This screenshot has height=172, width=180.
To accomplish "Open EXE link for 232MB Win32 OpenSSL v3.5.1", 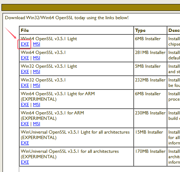I will coord(25,85).
